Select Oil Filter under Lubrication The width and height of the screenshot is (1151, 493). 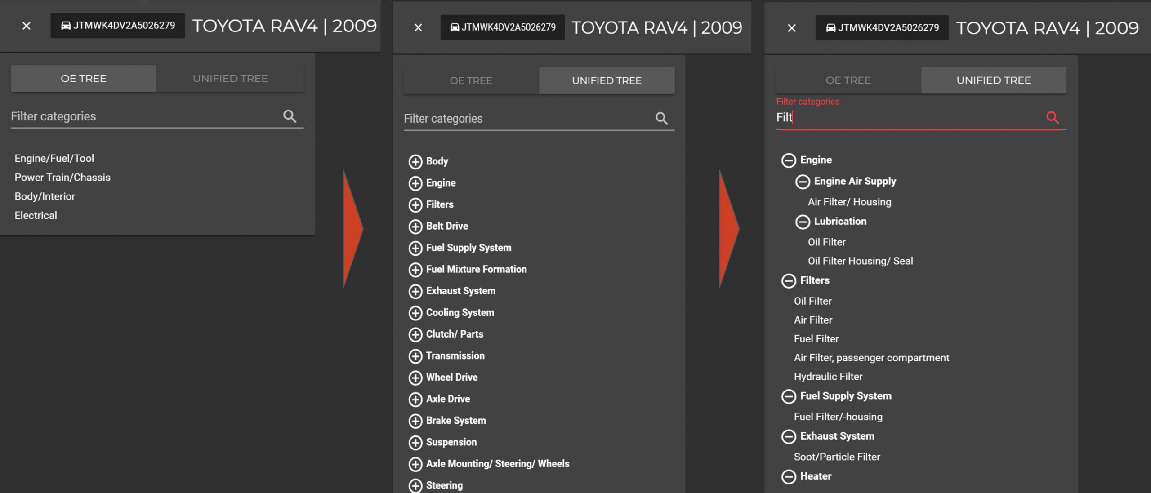pos(826,242)
